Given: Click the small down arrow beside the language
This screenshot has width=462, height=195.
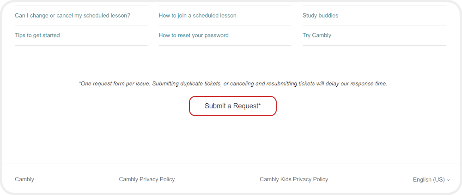Looking at the screenshot, I should [448, 180].
